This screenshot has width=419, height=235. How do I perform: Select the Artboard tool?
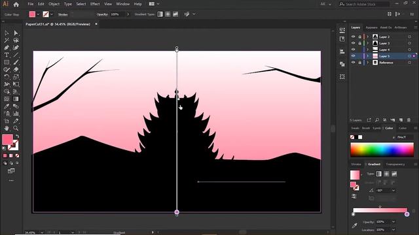point(7,121)
